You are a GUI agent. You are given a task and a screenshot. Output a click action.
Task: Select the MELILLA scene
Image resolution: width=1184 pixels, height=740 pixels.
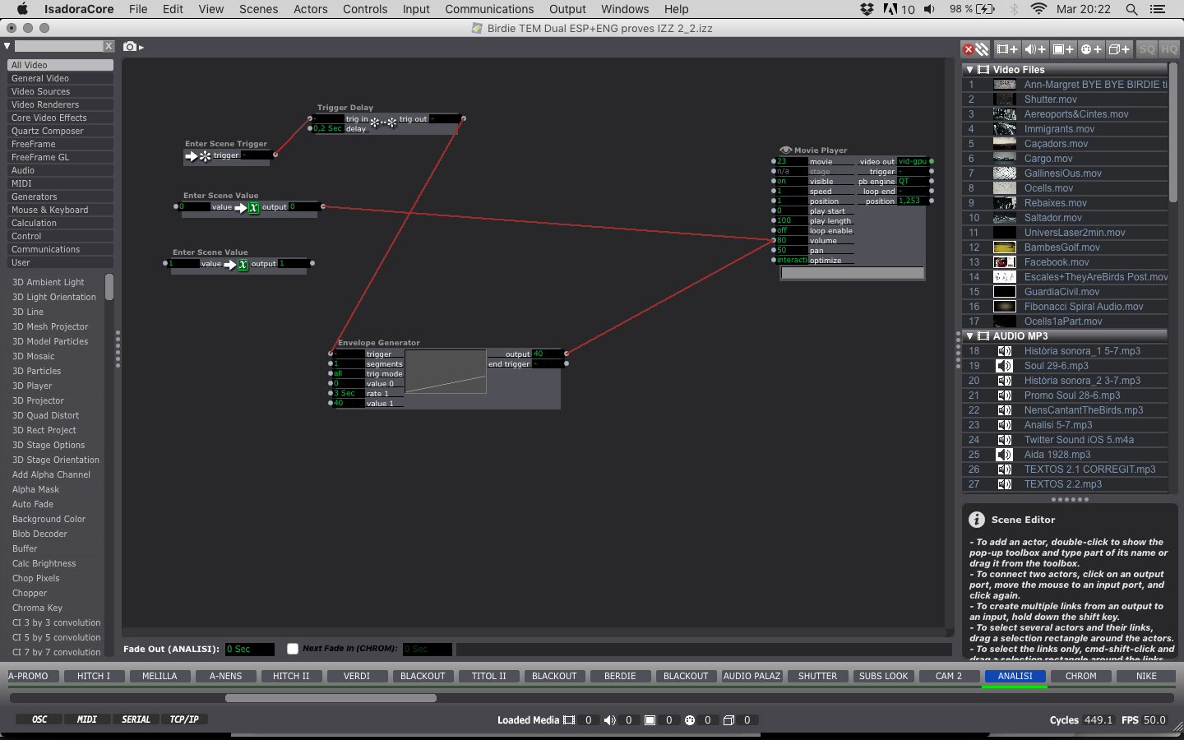(160, 676)
